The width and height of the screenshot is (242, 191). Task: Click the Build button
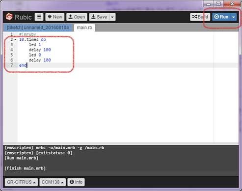pyautogui.click(x=200, y=17)
